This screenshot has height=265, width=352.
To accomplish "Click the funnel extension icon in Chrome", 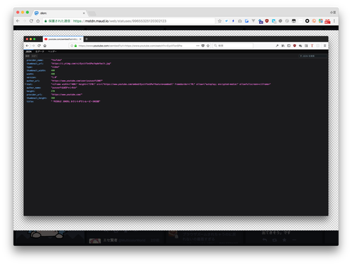I will tap(253, 21).
